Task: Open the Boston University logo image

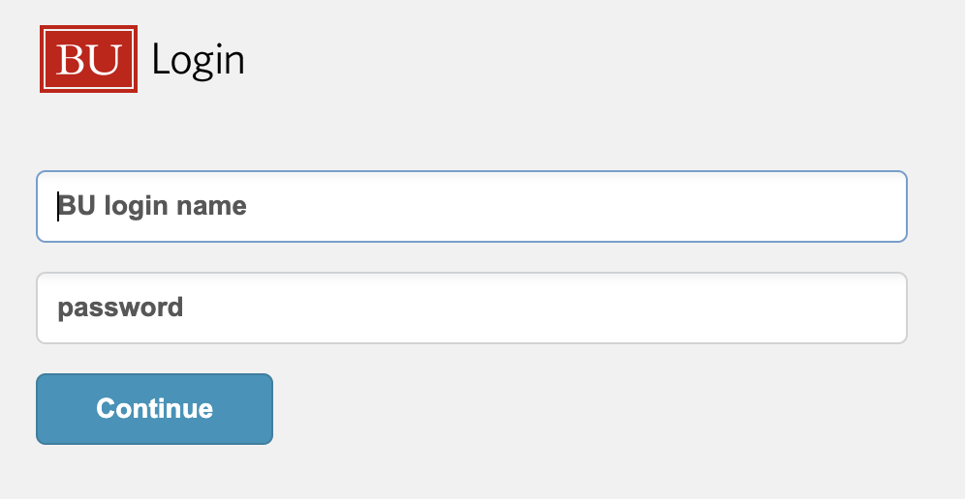Action: pos(88,59)
